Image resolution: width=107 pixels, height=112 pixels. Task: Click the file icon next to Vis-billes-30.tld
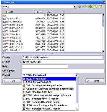4,19
